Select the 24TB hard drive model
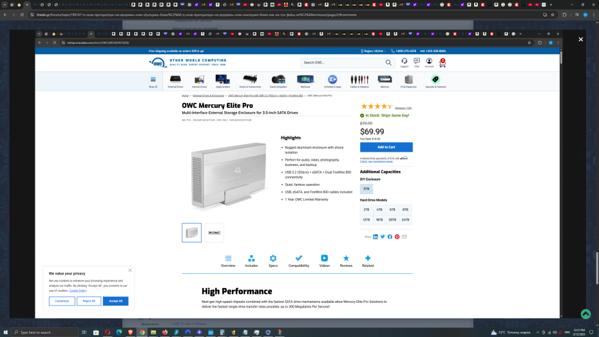The image size is (599, 337). point(405,220)
